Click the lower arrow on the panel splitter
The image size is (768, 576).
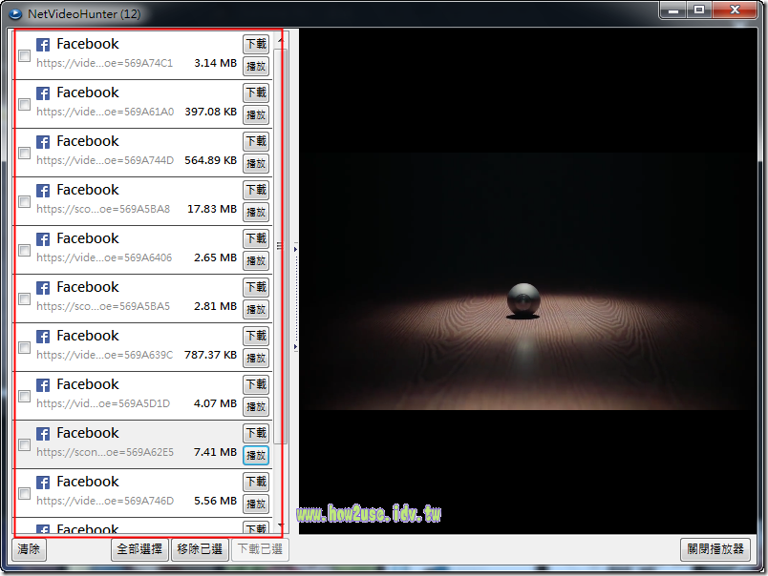[295, 347]
